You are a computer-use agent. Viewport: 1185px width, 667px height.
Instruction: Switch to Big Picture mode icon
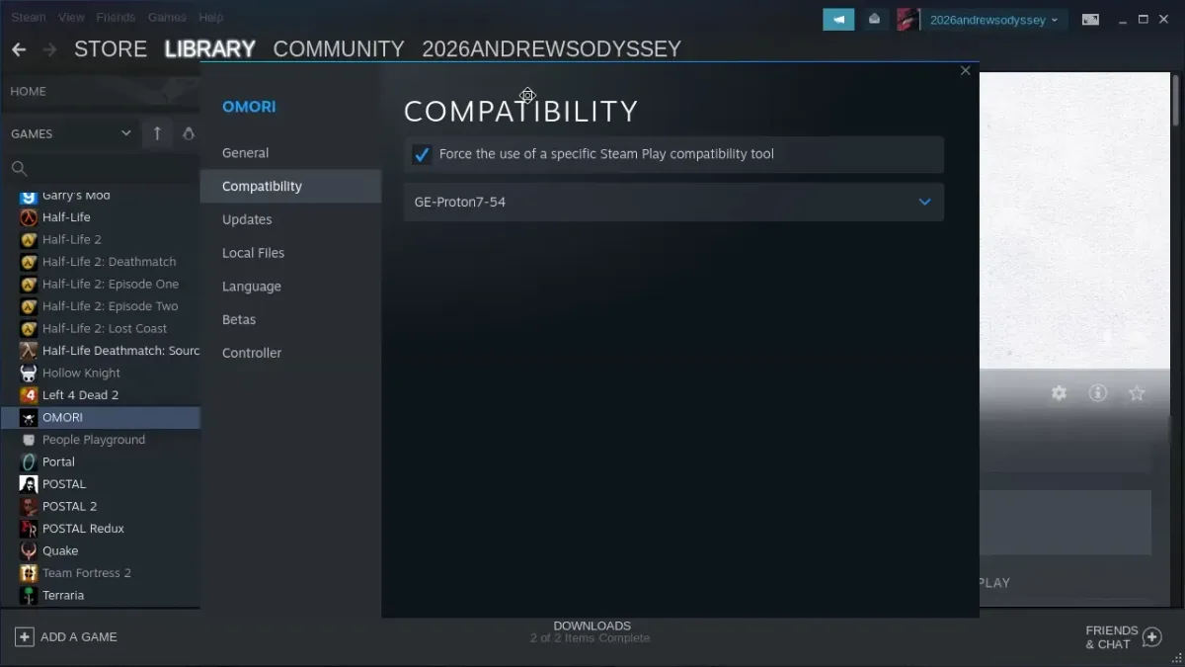(1090, 19)
